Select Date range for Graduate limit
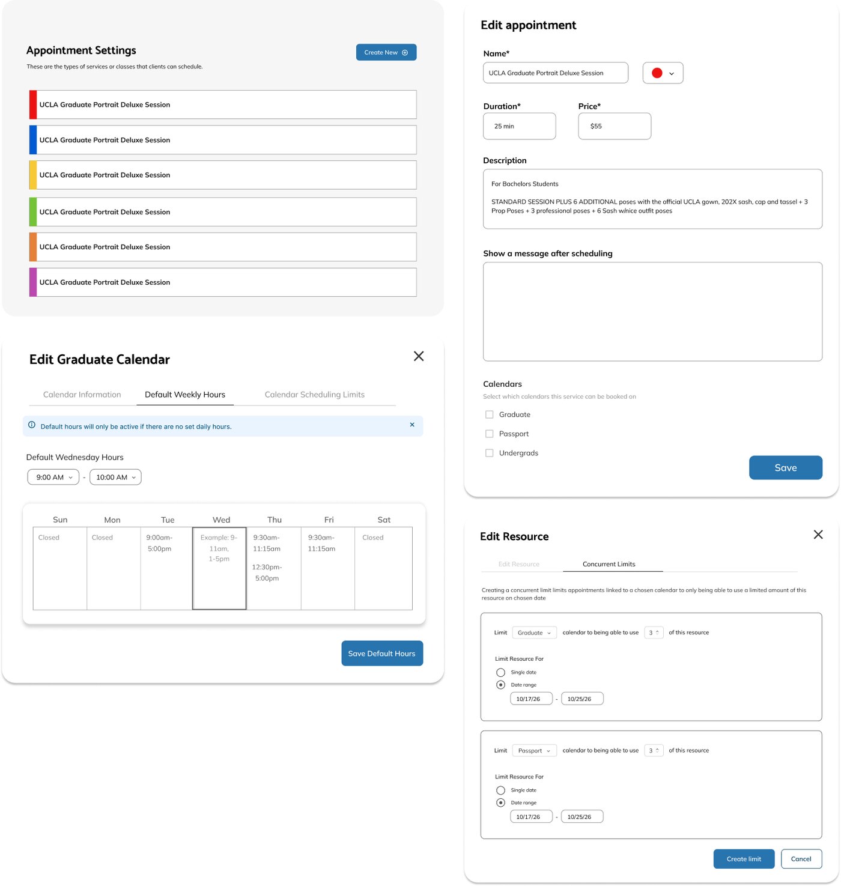 click(500, 685)
